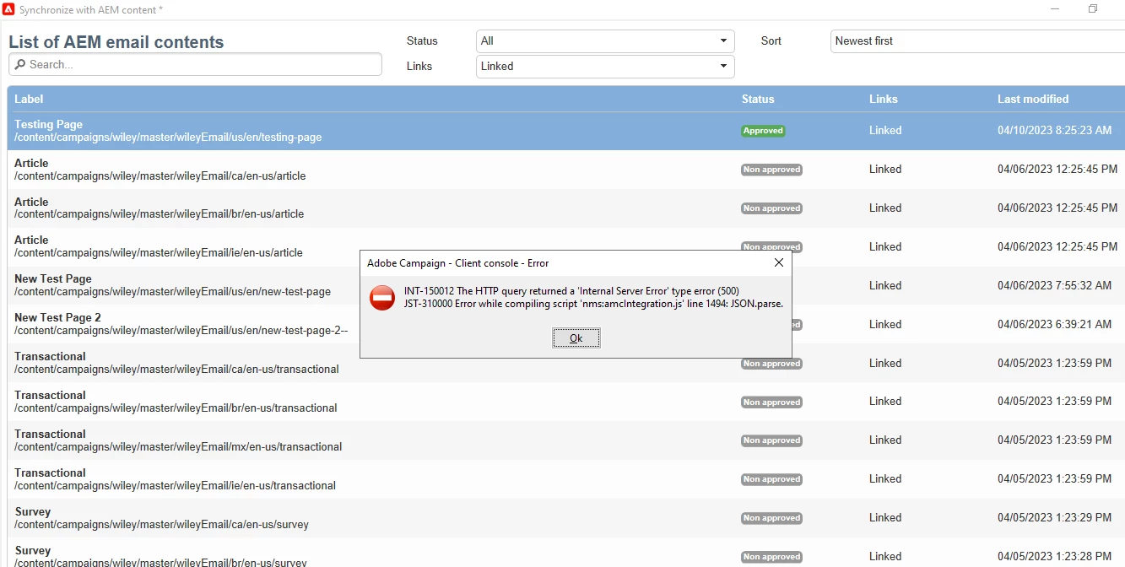This screenshot has height=567, width=1125.
Task: Select Survey row for ca/en-us
Action: coord(566,518)
